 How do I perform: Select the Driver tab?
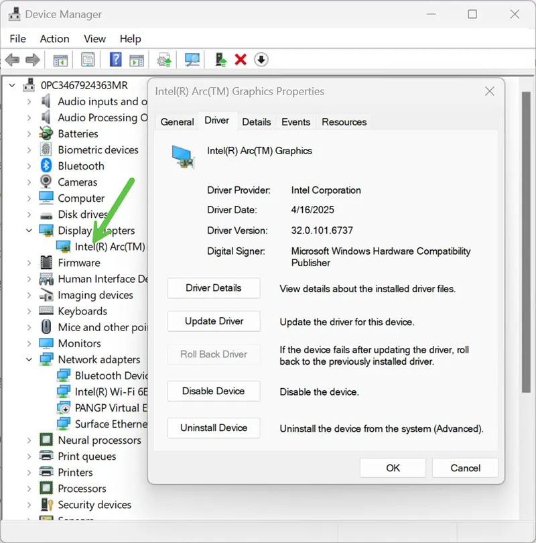[217, 121]
